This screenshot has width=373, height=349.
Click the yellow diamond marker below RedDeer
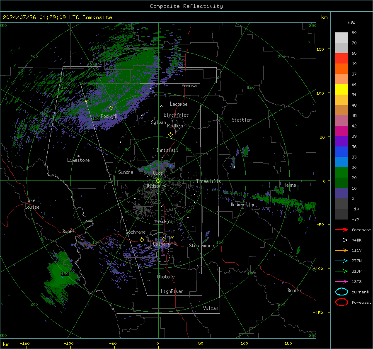[x=170, y=135]
